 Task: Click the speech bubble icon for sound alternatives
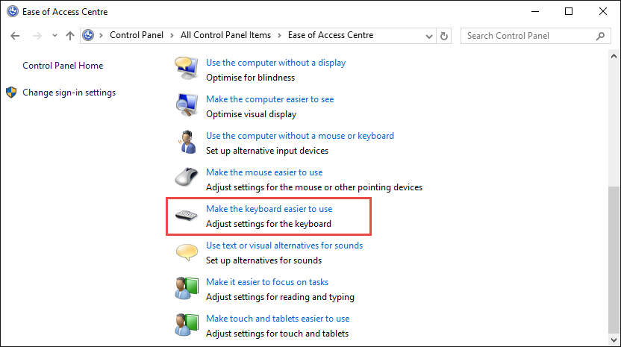click(x=187, y=252)
